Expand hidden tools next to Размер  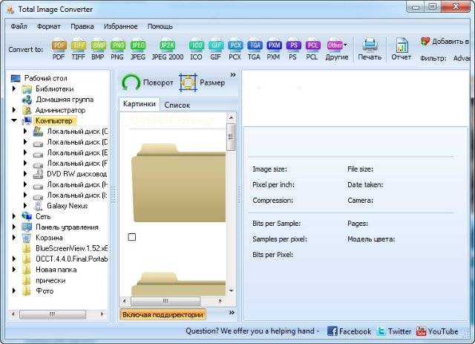[x=232, y=74]
